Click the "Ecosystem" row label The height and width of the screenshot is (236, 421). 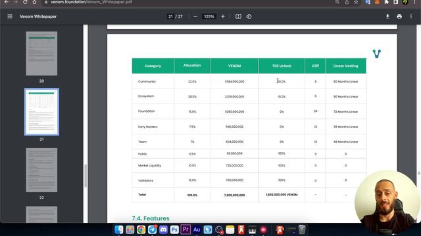click(x=146, y=96)
